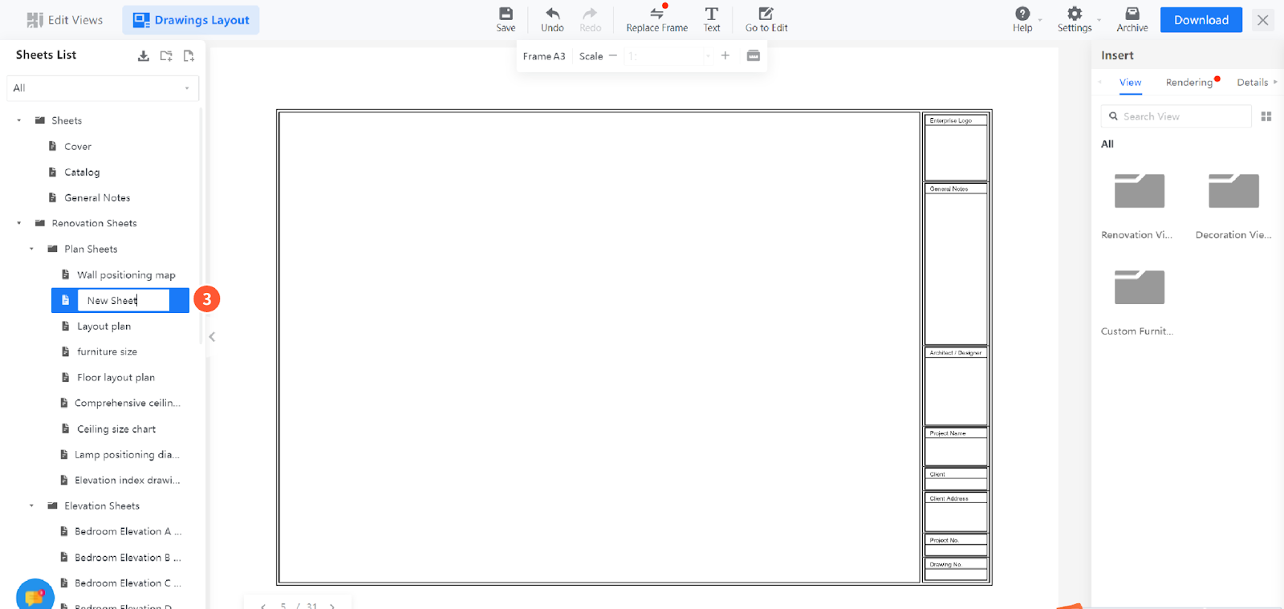The width and height of the screenshot is (1284, 609).
Task: Click the Save icon in toolbar
Action: tap(506, 14)
